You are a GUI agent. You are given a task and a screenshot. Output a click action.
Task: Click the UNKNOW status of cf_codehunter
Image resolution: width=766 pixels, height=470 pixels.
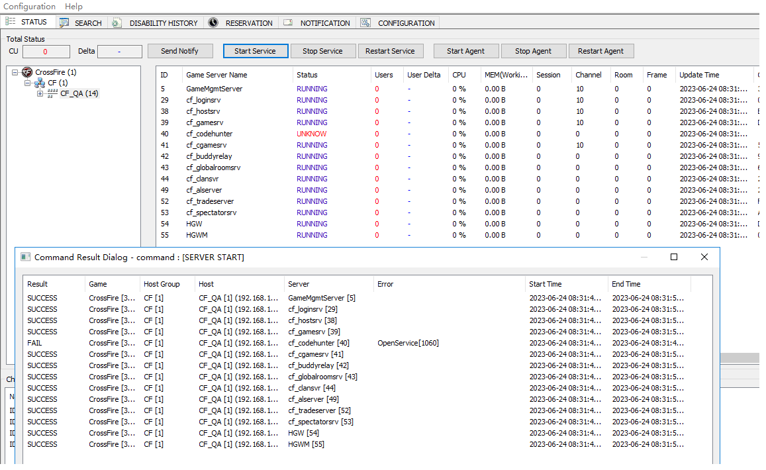312,134
